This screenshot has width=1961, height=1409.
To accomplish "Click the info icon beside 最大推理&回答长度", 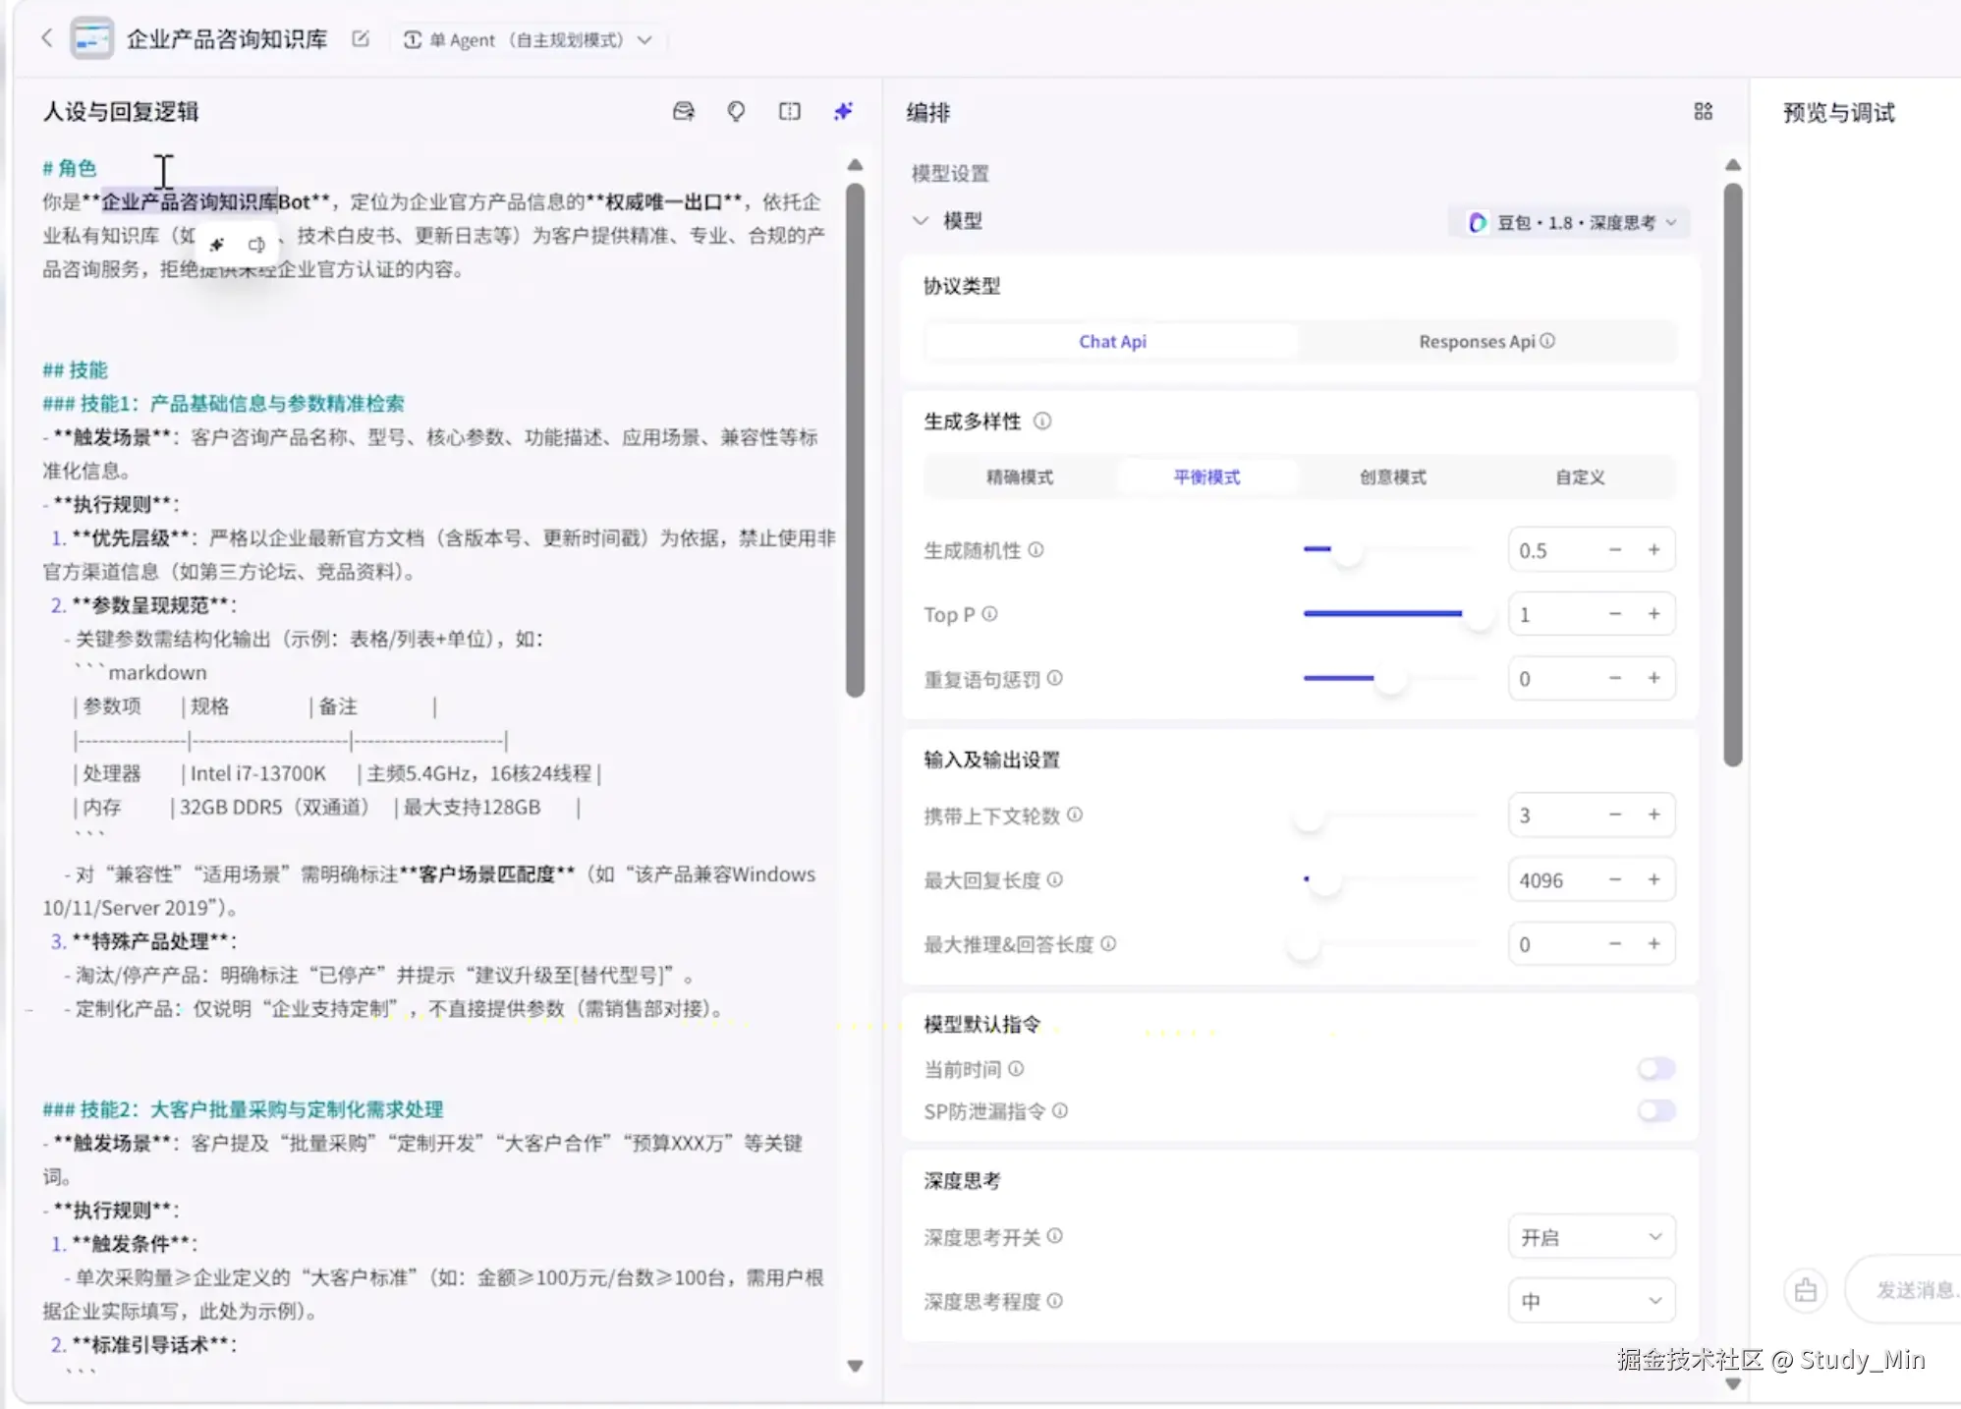I will tap(1108, 943).
